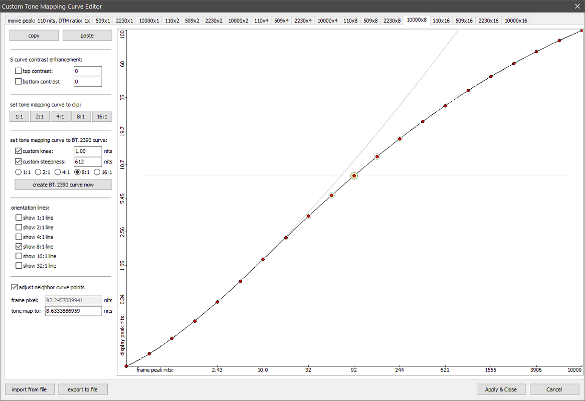The height and width of the screenshot is (401, 585).
Task: Click create BT.2390 curve now
Action: click(63, 184)
